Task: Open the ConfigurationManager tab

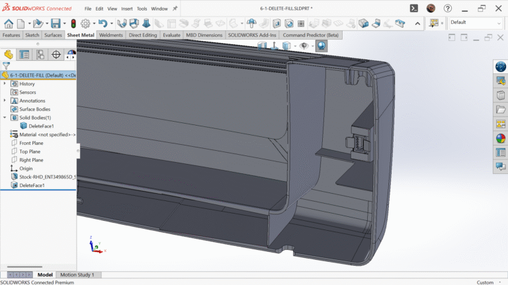Action: point(40,54)
